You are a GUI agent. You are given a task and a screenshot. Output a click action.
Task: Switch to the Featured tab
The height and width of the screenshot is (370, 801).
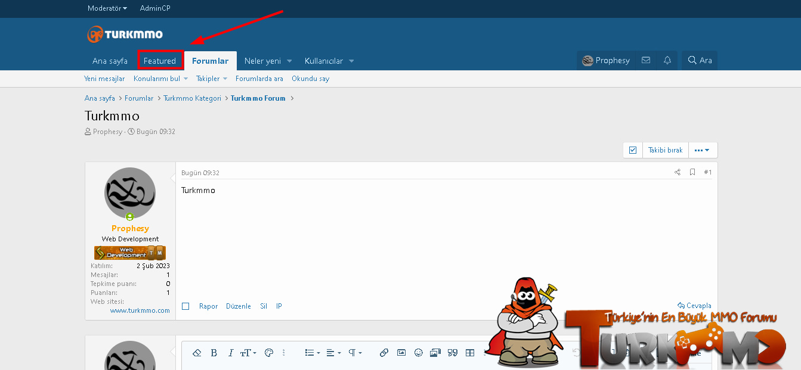tap(160, 61)
